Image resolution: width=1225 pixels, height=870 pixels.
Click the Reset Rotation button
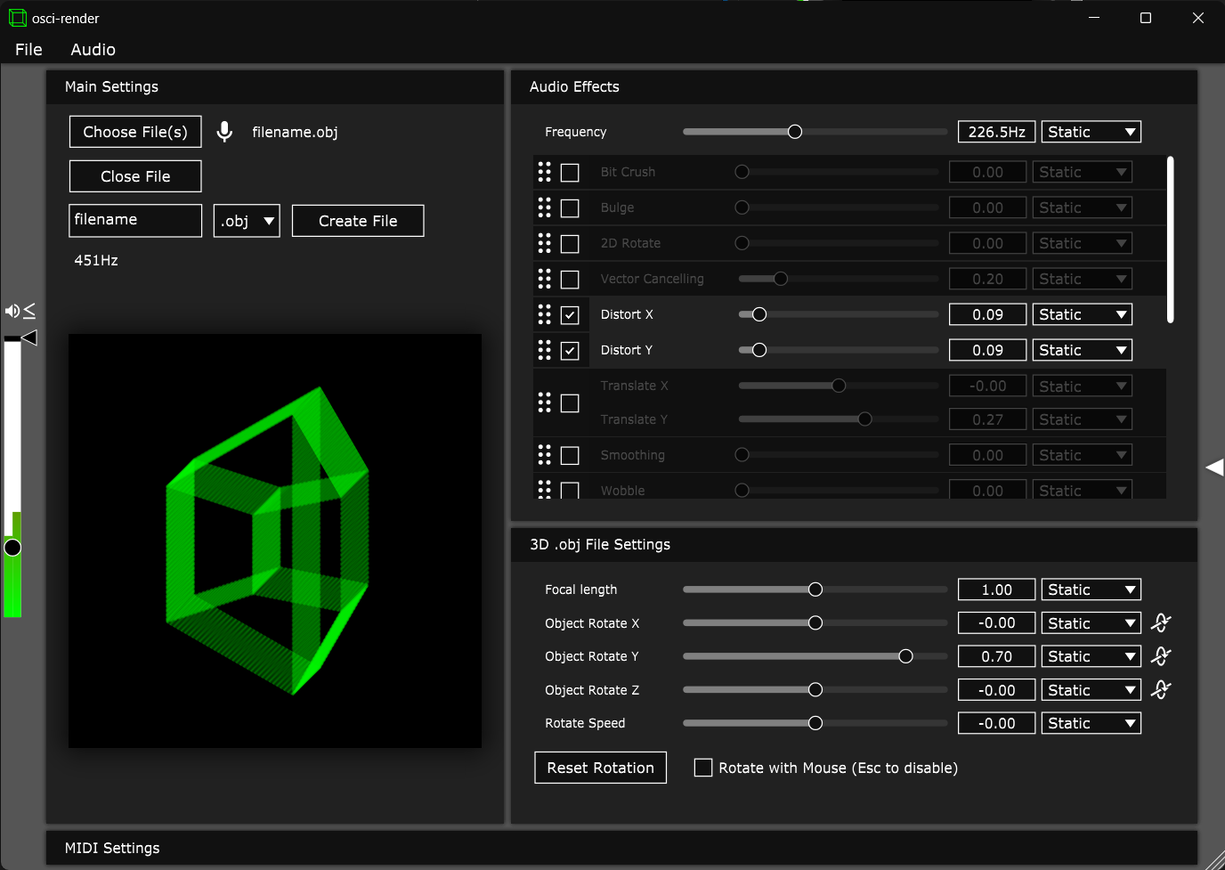coord(600,768)
